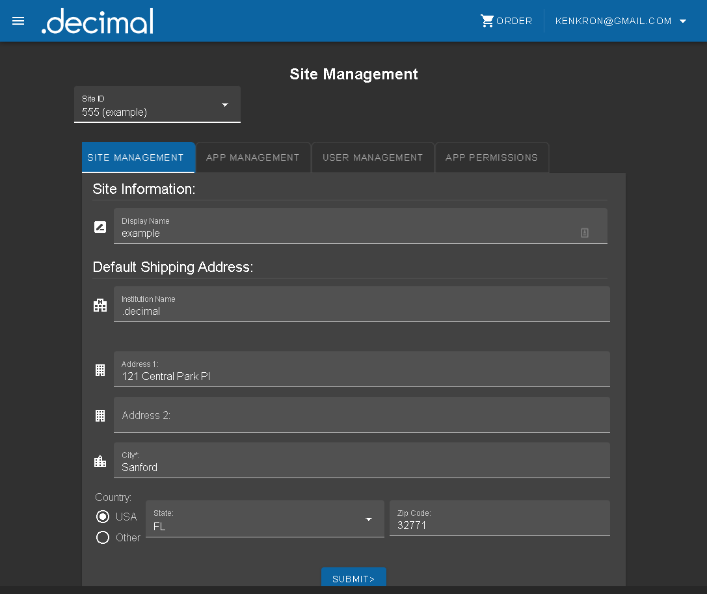The width and height of the screenshot is (707, 594).
Task: Click the .decimal logo
Action: point(98,21)
